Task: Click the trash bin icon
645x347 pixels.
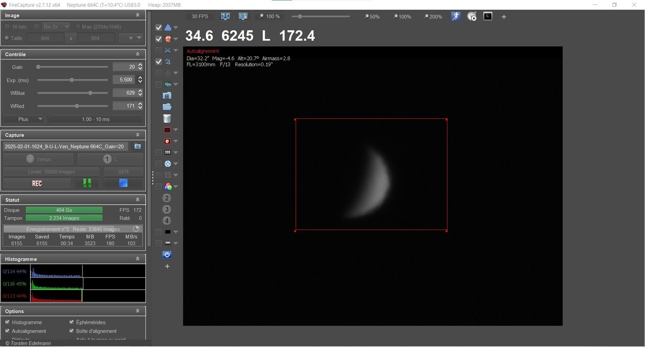Action: pyautogui.click(x=167, y=118)
